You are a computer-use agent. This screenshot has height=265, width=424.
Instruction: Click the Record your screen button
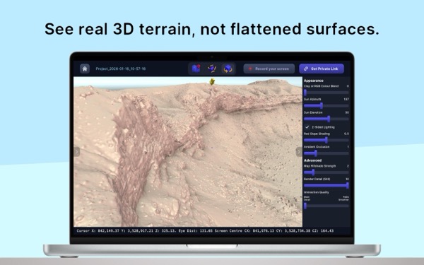click(x=269, y=69)
